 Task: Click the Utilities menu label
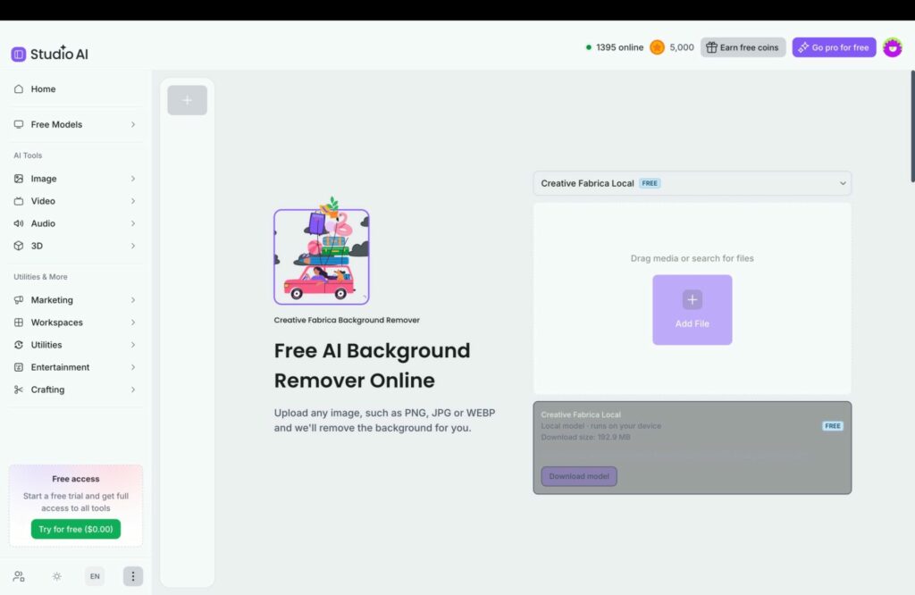(x=46, y=345)
